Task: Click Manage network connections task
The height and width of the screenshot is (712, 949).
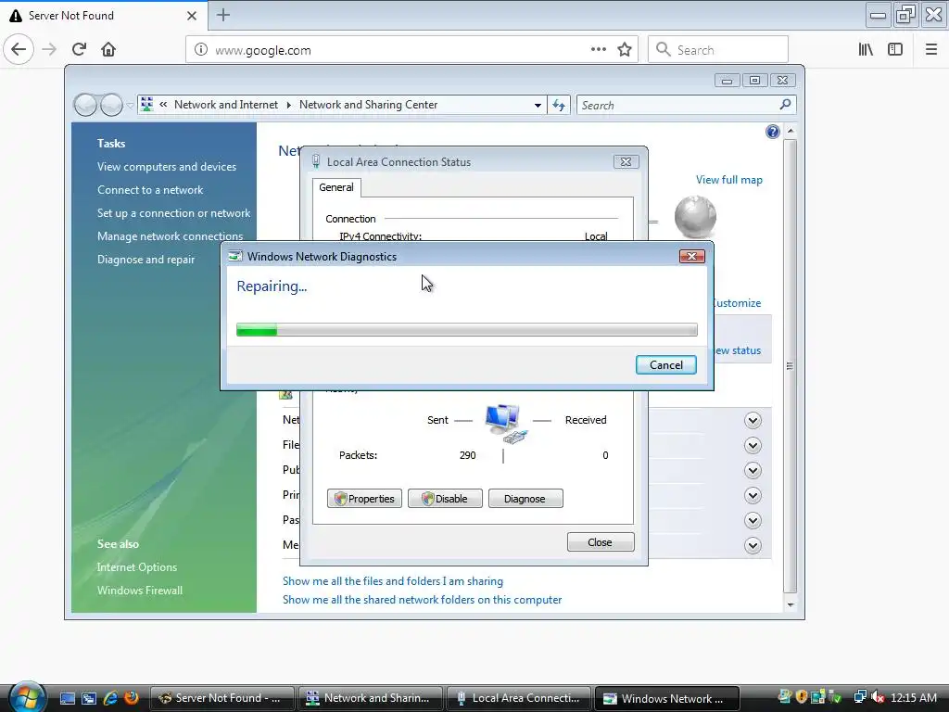Action: point(171,236)
